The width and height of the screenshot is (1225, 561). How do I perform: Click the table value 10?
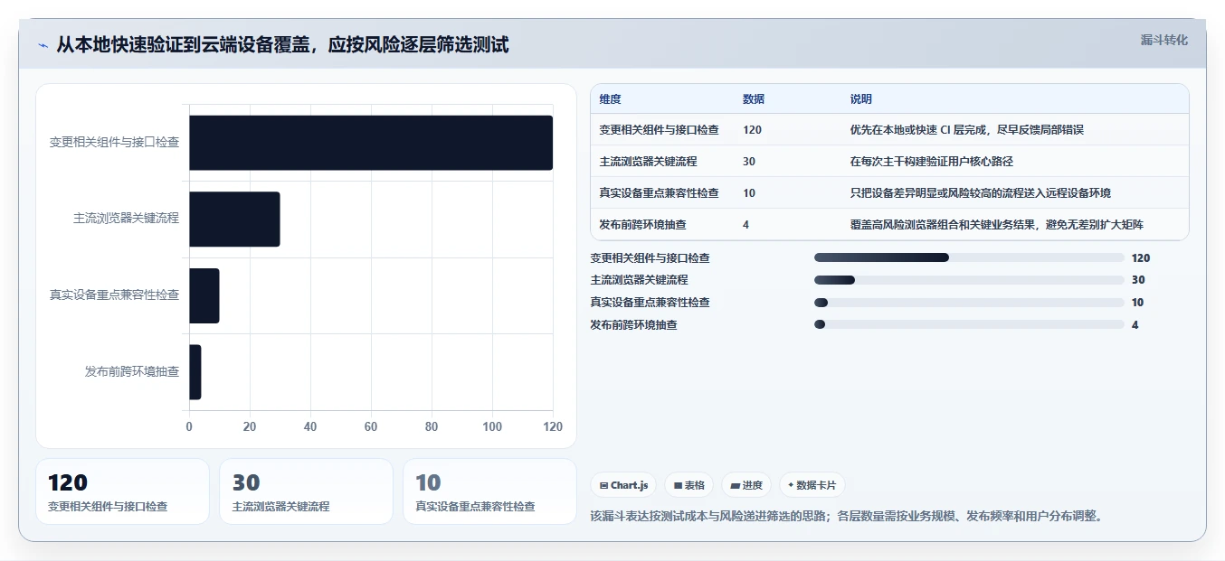tap(749, 193)
